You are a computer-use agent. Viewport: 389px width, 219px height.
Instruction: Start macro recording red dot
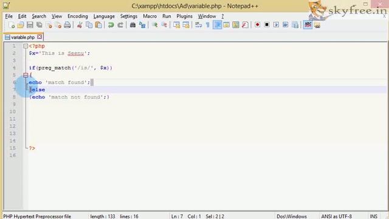click(258, 25)
